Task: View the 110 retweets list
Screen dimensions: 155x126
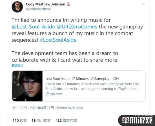Action: point(20,120)
